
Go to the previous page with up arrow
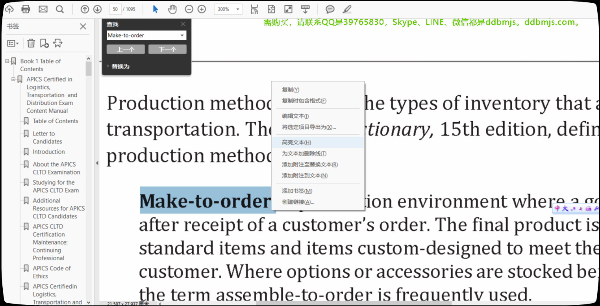(x=85, y=9)
